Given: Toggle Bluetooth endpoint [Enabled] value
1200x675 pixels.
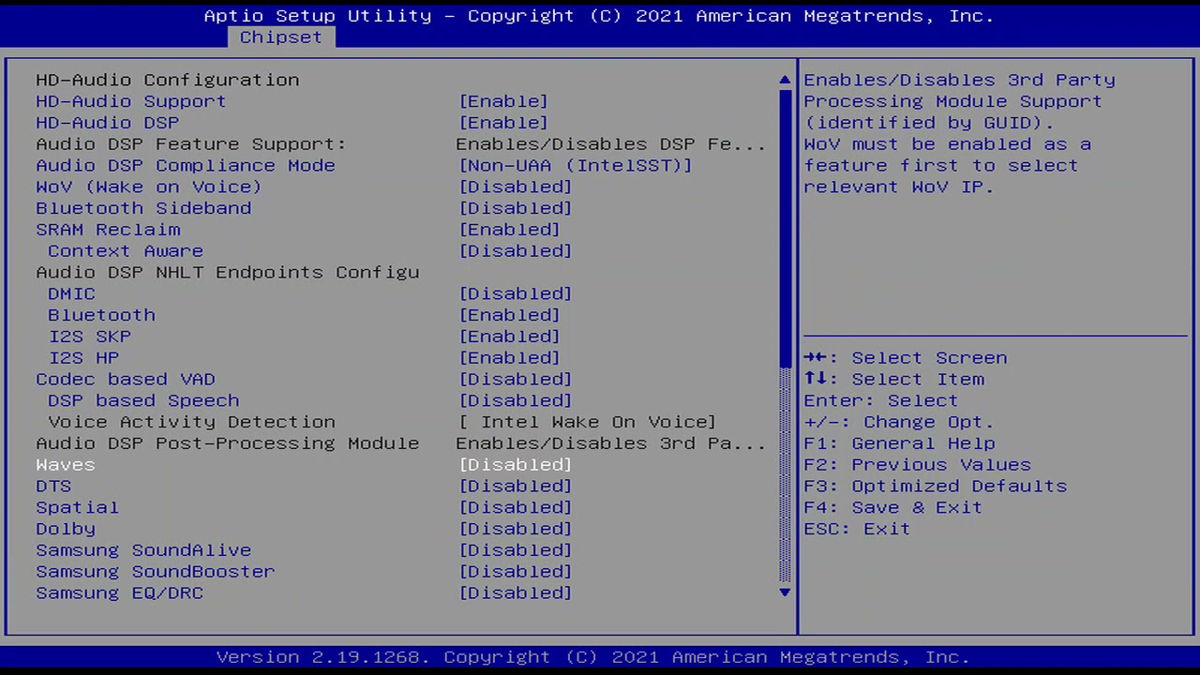Looking at the screenshot, I should (x=509, y=315).
